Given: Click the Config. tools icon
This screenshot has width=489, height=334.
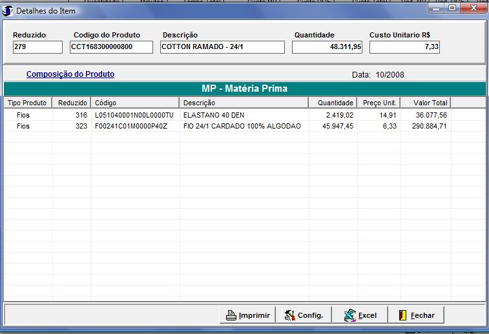Looking at the screenshot, I should [x=289, y=315].
